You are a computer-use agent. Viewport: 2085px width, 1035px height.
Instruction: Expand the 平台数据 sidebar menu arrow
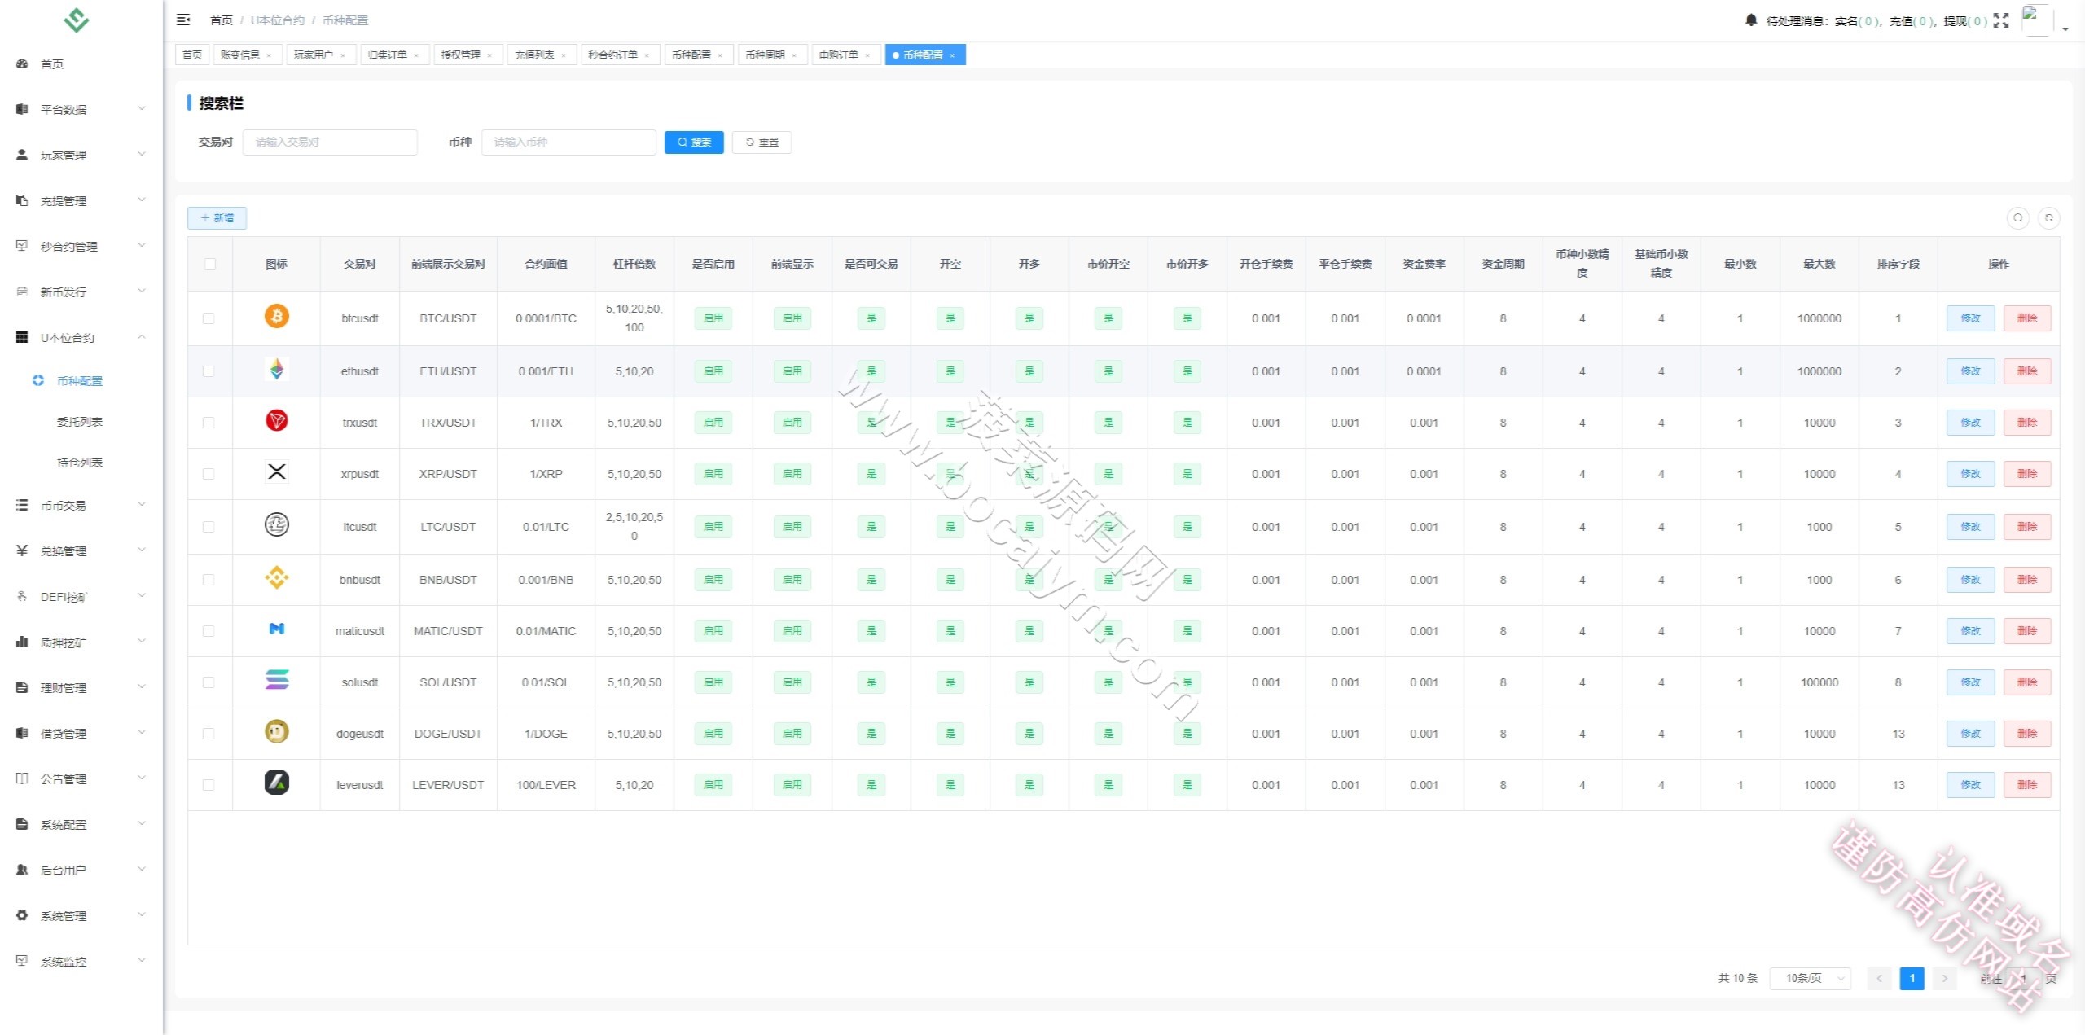[x=142, y=108]
